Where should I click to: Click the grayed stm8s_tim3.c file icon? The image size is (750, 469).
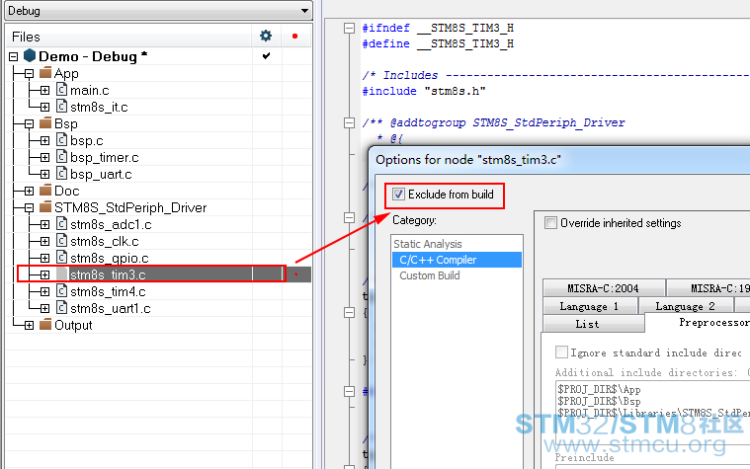(61, 274)
